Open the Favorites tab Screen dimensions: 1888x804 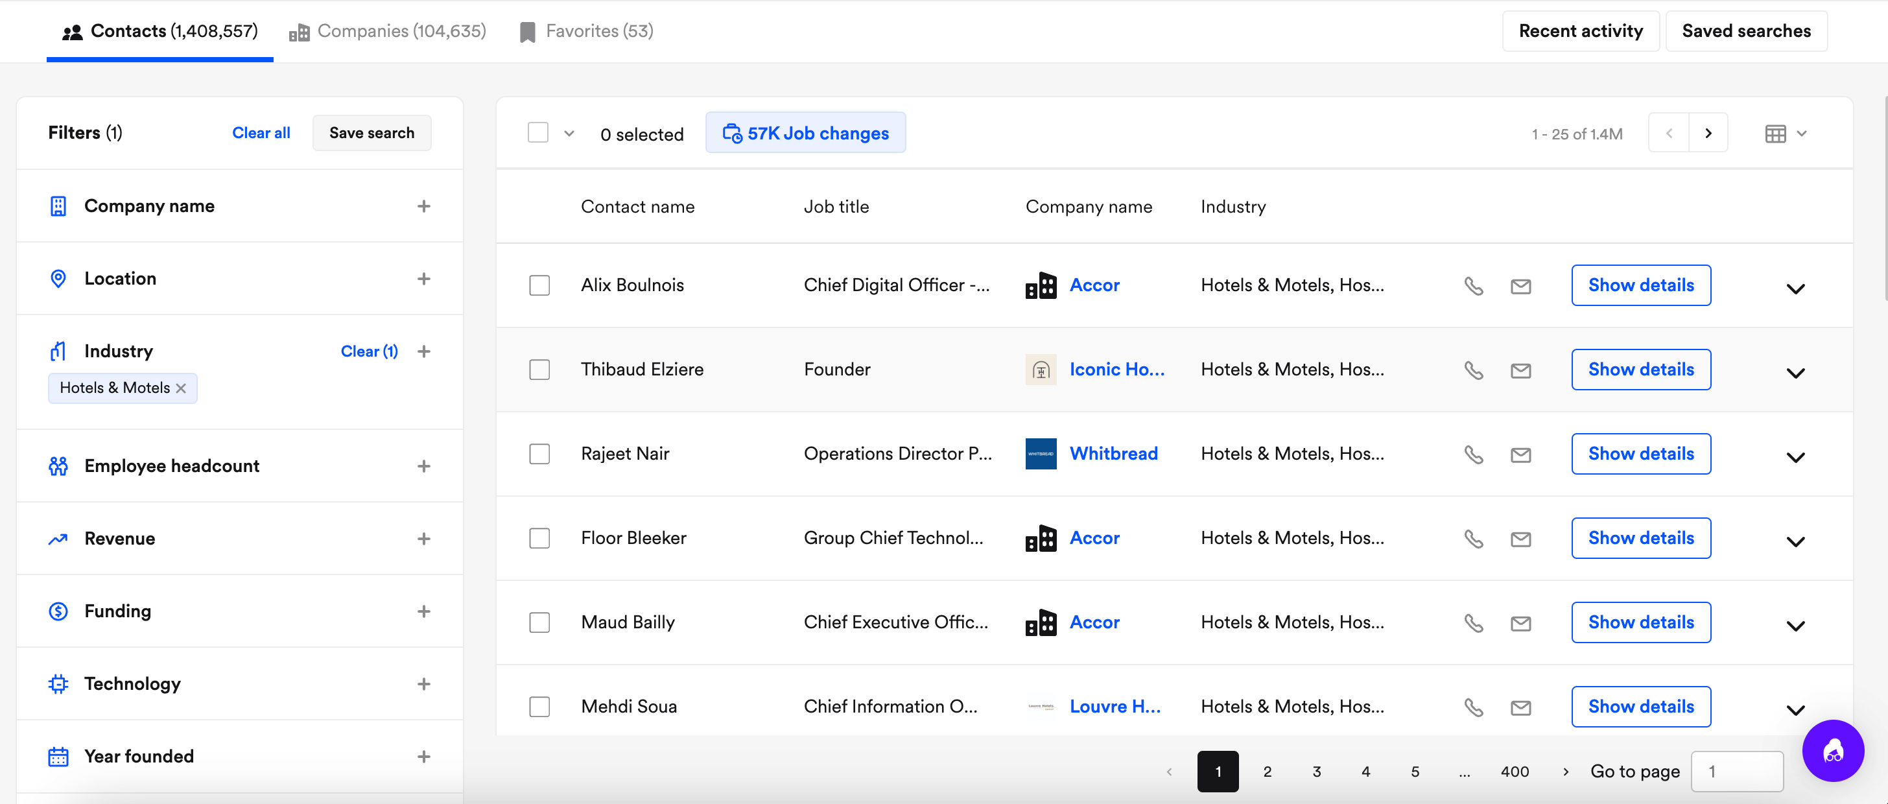click(585, 30)
